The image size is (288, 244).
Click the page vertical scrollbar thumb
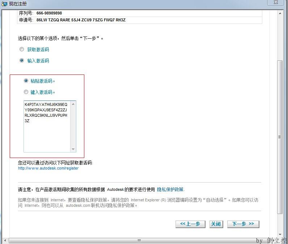click(280, 137)
